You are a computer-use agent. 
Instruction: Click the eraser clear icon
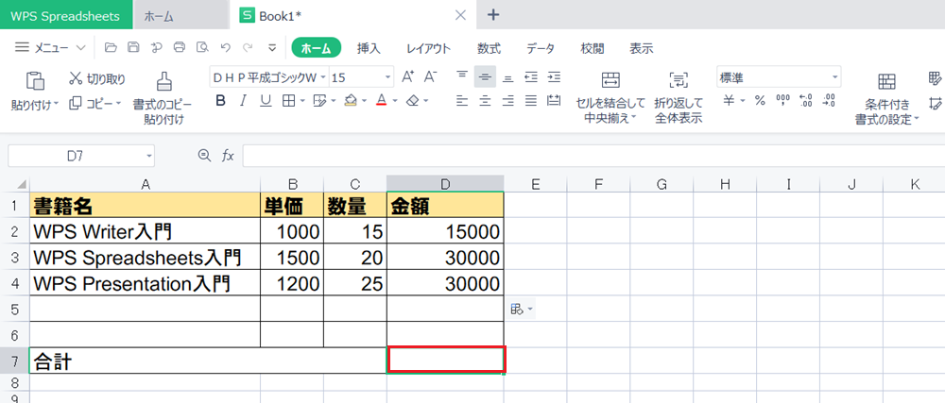(x=413, y=100)
